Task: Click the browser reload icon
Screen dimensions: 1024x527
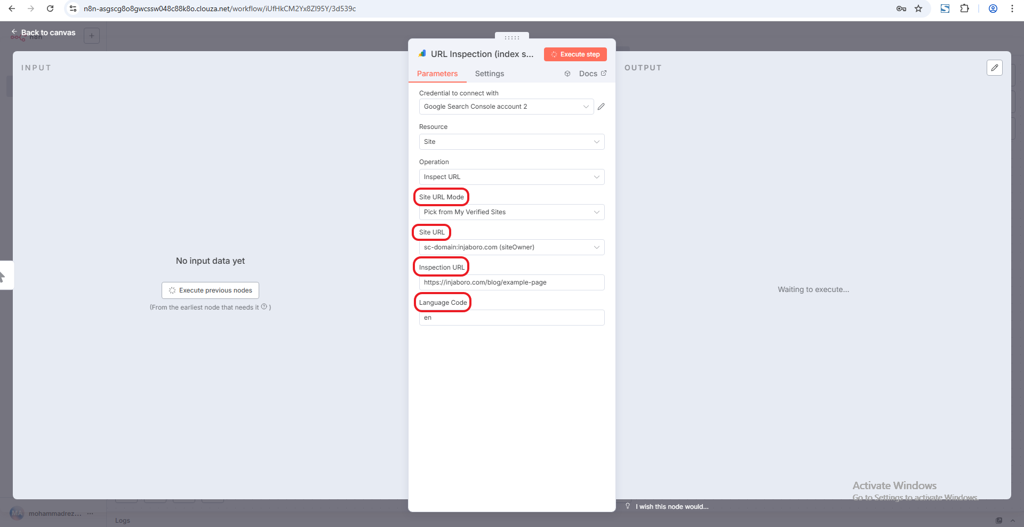Action: 50,9
